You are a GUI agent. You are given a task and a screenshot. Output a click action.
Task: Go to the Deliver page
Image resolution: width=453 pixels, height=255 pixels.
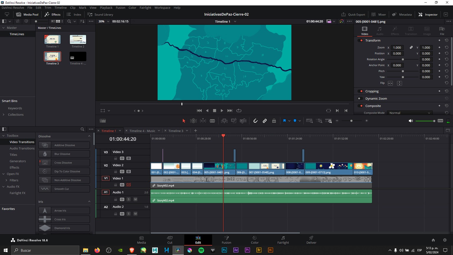[311, 240]
